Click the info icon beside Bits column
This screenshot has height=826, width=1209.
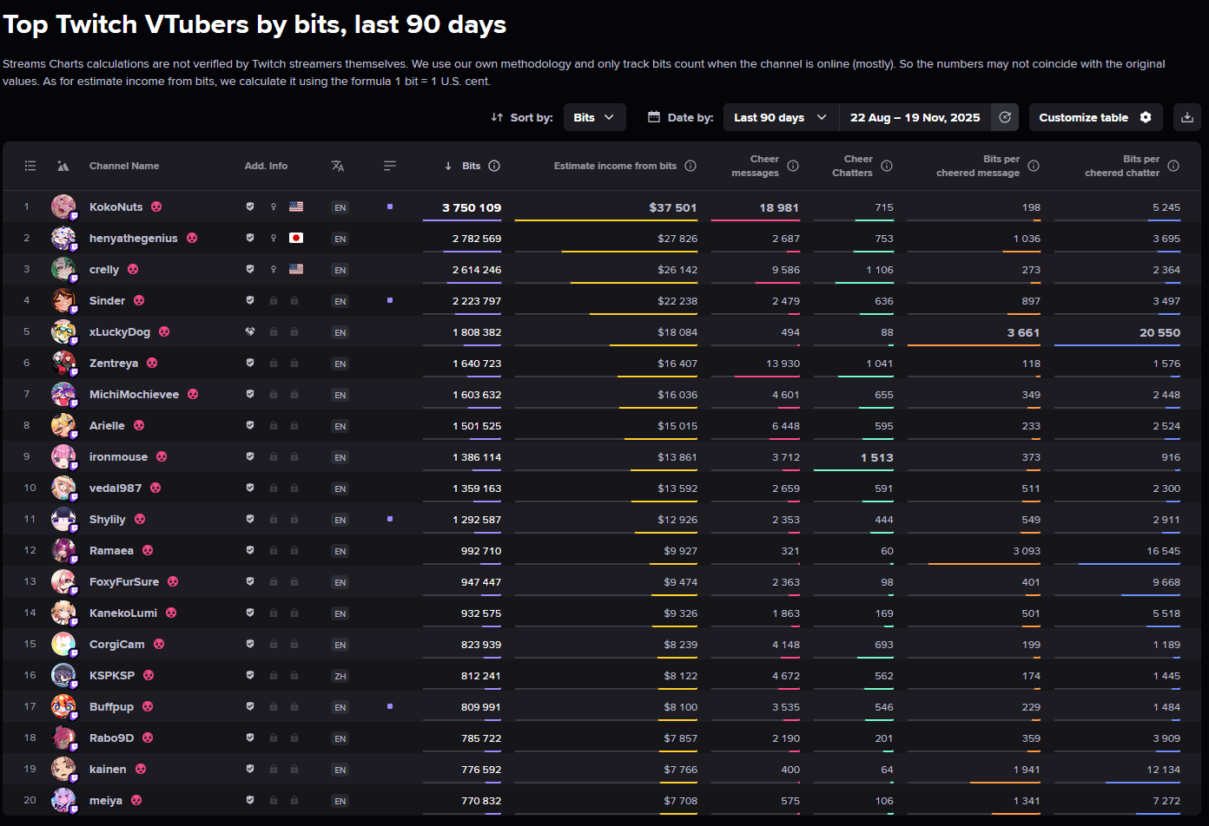[x=494, y=166]
